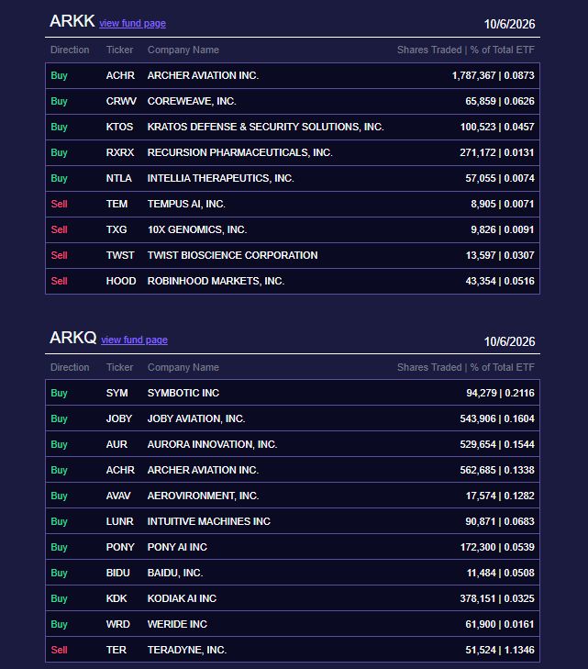
Task: Click the TWST ticker
Action: pyautogui.click(x=120, y=255)
